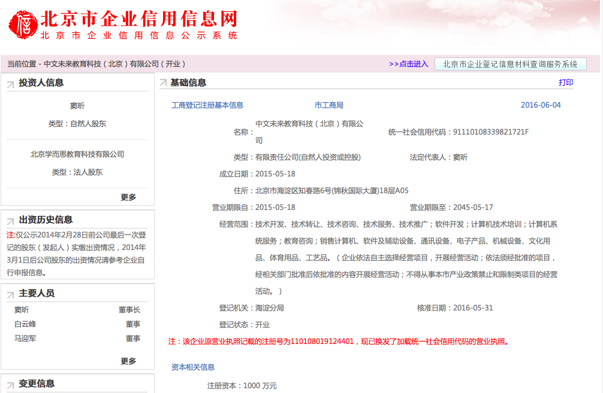Click the arrow icon beside 出资历史信息

tap(10, 221)
